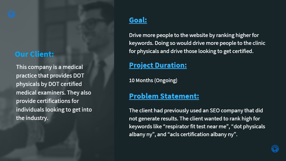Click the medical practice client description paragraph
286x161 pixels.
click(x=54, y=92)
